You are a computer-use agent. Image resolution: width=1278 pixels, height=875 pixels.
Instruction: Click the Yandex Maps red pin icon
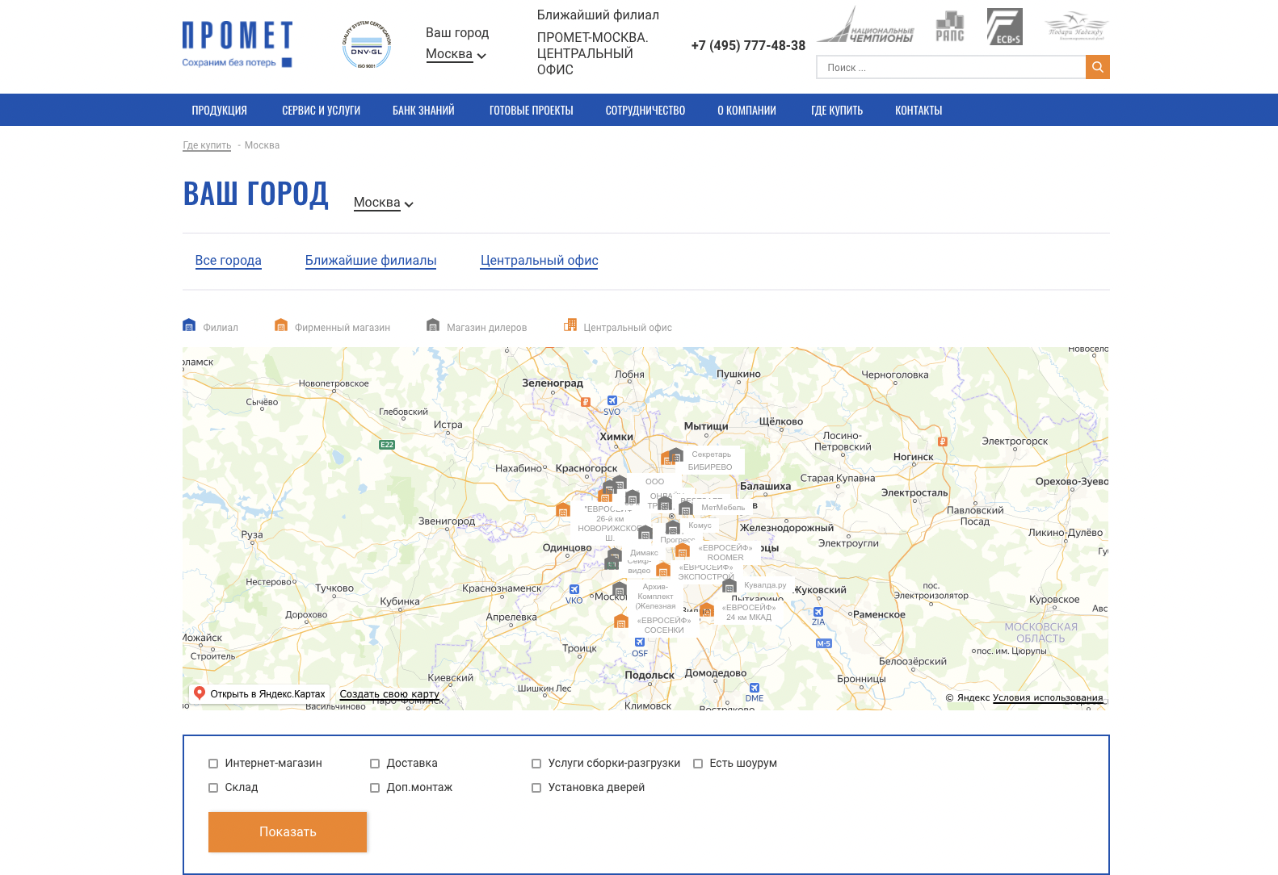(200, 693)
